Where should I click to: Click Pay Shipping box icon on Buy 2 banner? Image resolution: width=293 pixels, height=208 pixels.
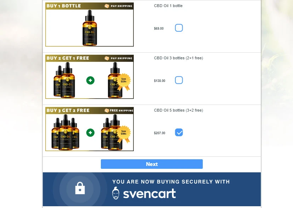pos(107,58)
